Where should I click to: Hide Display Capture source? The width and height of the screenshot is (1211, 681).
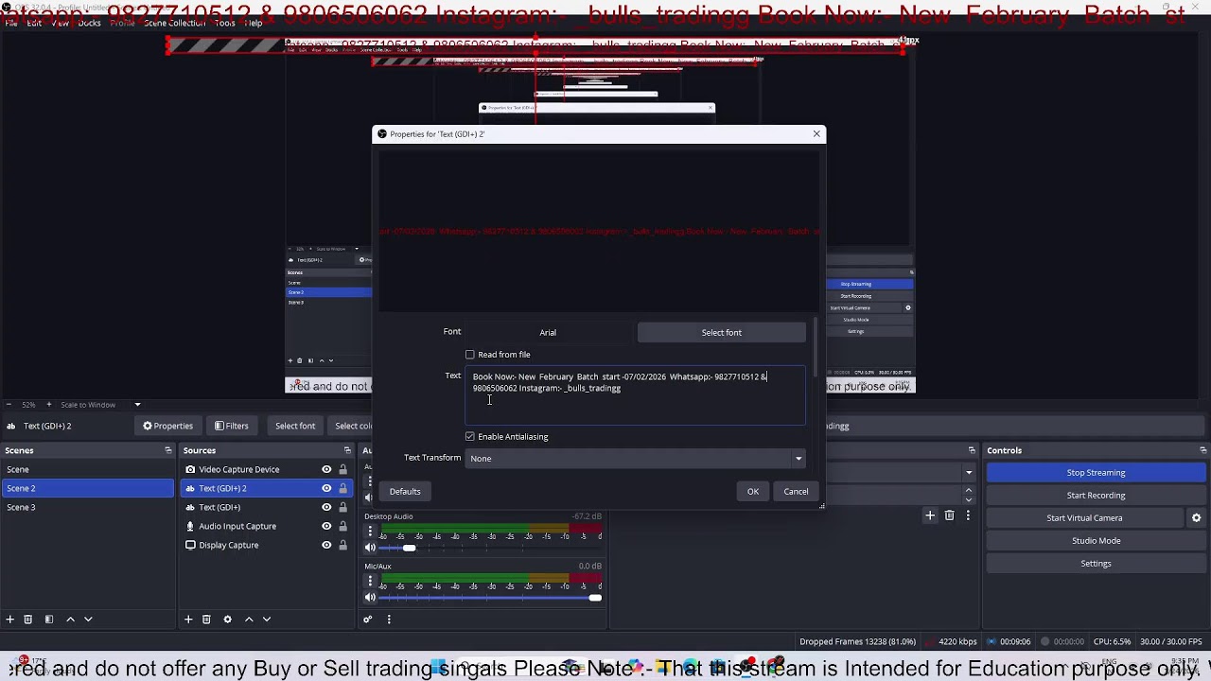[x=326, y=545]
